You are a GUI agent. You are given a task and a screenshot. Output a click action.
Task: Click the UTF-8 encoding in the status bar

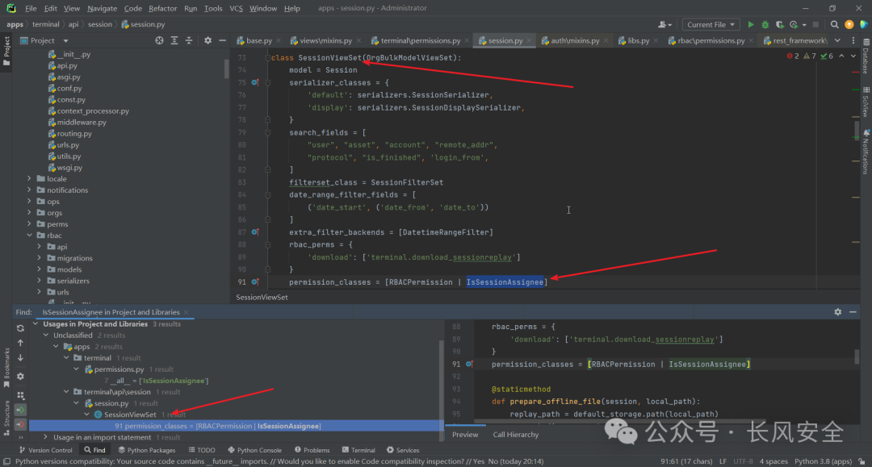743,461
